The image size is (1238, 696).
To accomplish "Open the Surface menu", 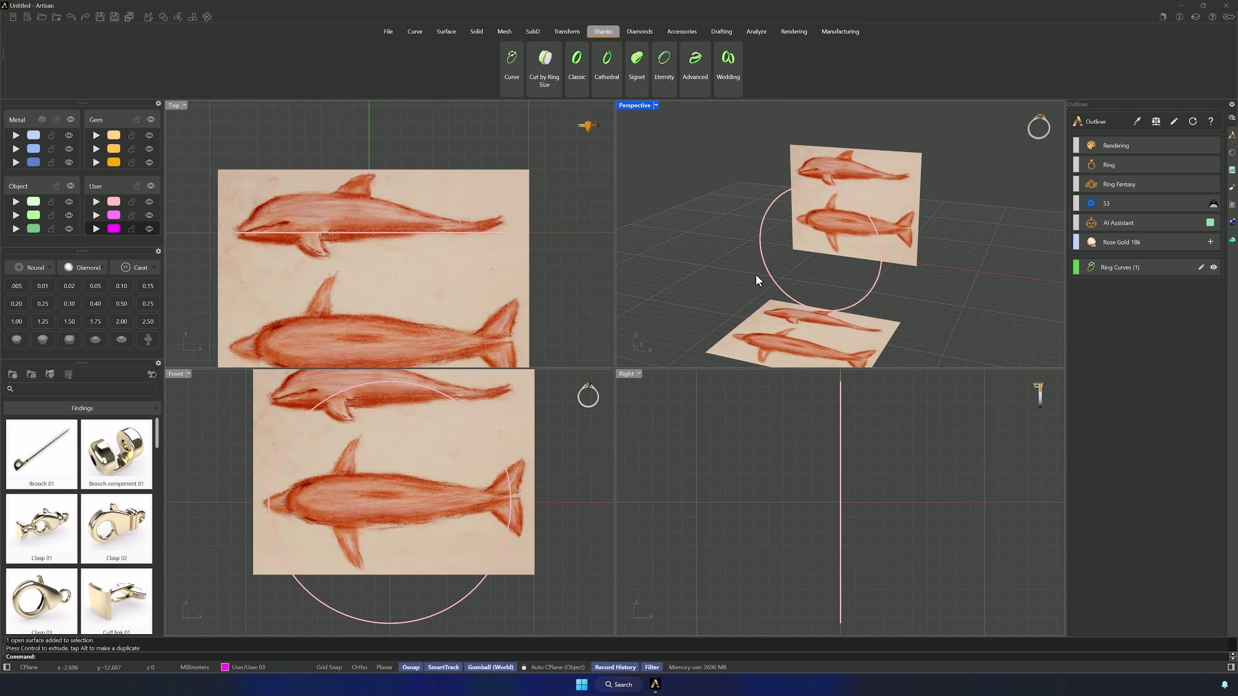I will coord(446,32).
